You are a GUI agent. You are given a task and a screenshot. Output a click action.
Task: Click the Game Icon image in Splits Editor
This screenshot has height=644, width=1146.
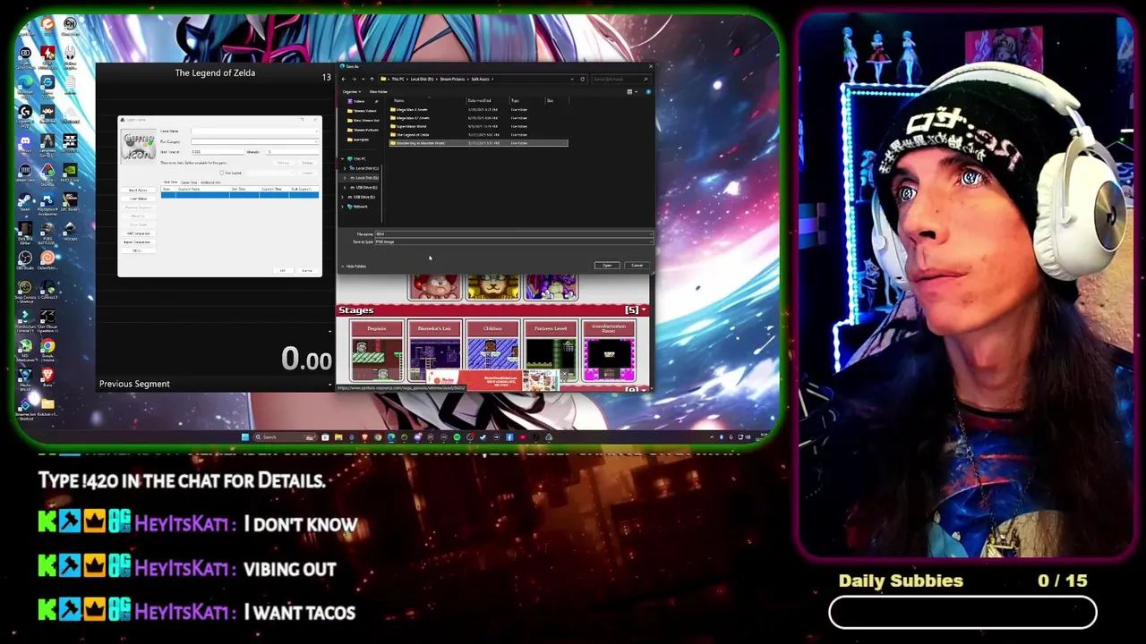139,147
